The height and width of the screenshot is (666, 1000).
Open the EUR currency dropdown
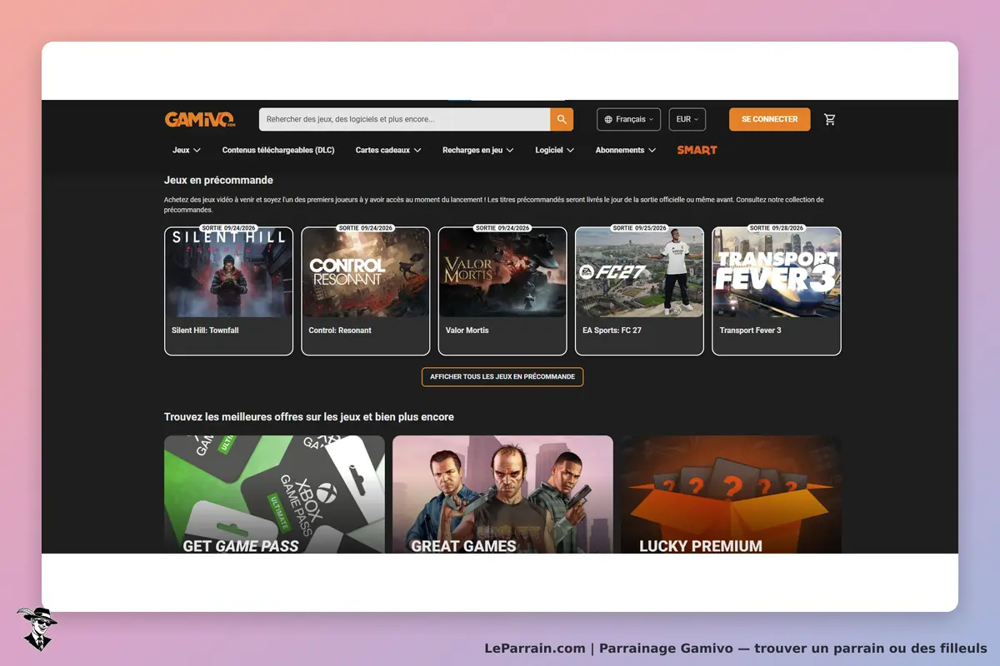[x=687, y=119]
